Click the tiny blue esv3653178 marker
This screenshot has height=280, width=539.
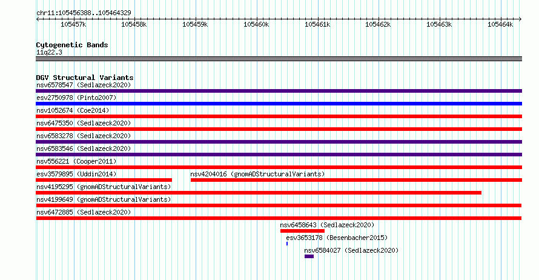[x=287, y=244]
